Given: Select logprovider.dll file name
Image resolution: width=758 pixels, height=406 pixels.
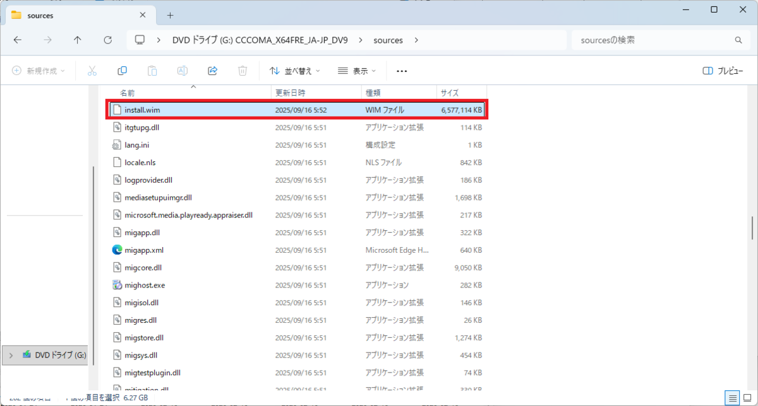Looking at the screenshot, I should 148,180.
